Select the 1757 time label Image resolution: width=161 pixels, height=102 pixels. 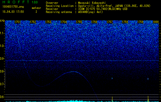tap(110, 22)
